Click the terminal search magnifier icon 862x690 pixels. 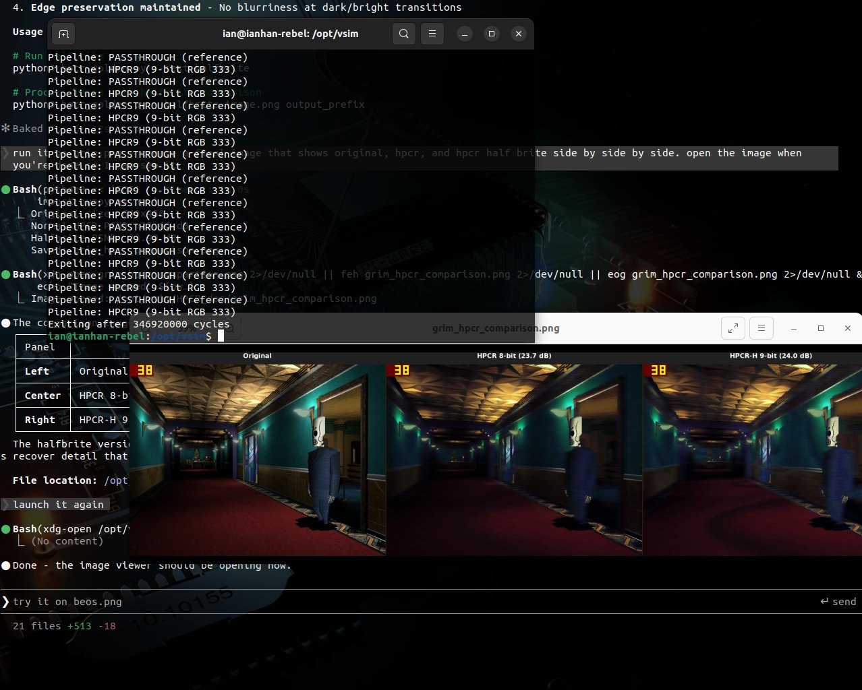403,34
